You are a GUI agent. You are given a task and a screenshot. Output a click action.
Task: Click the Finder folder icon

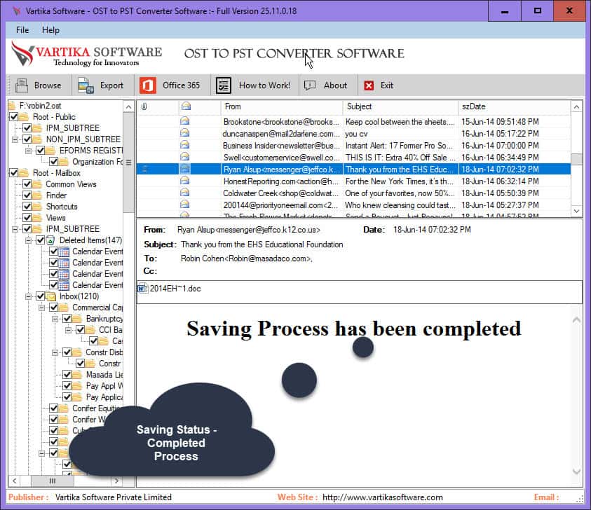37,195
